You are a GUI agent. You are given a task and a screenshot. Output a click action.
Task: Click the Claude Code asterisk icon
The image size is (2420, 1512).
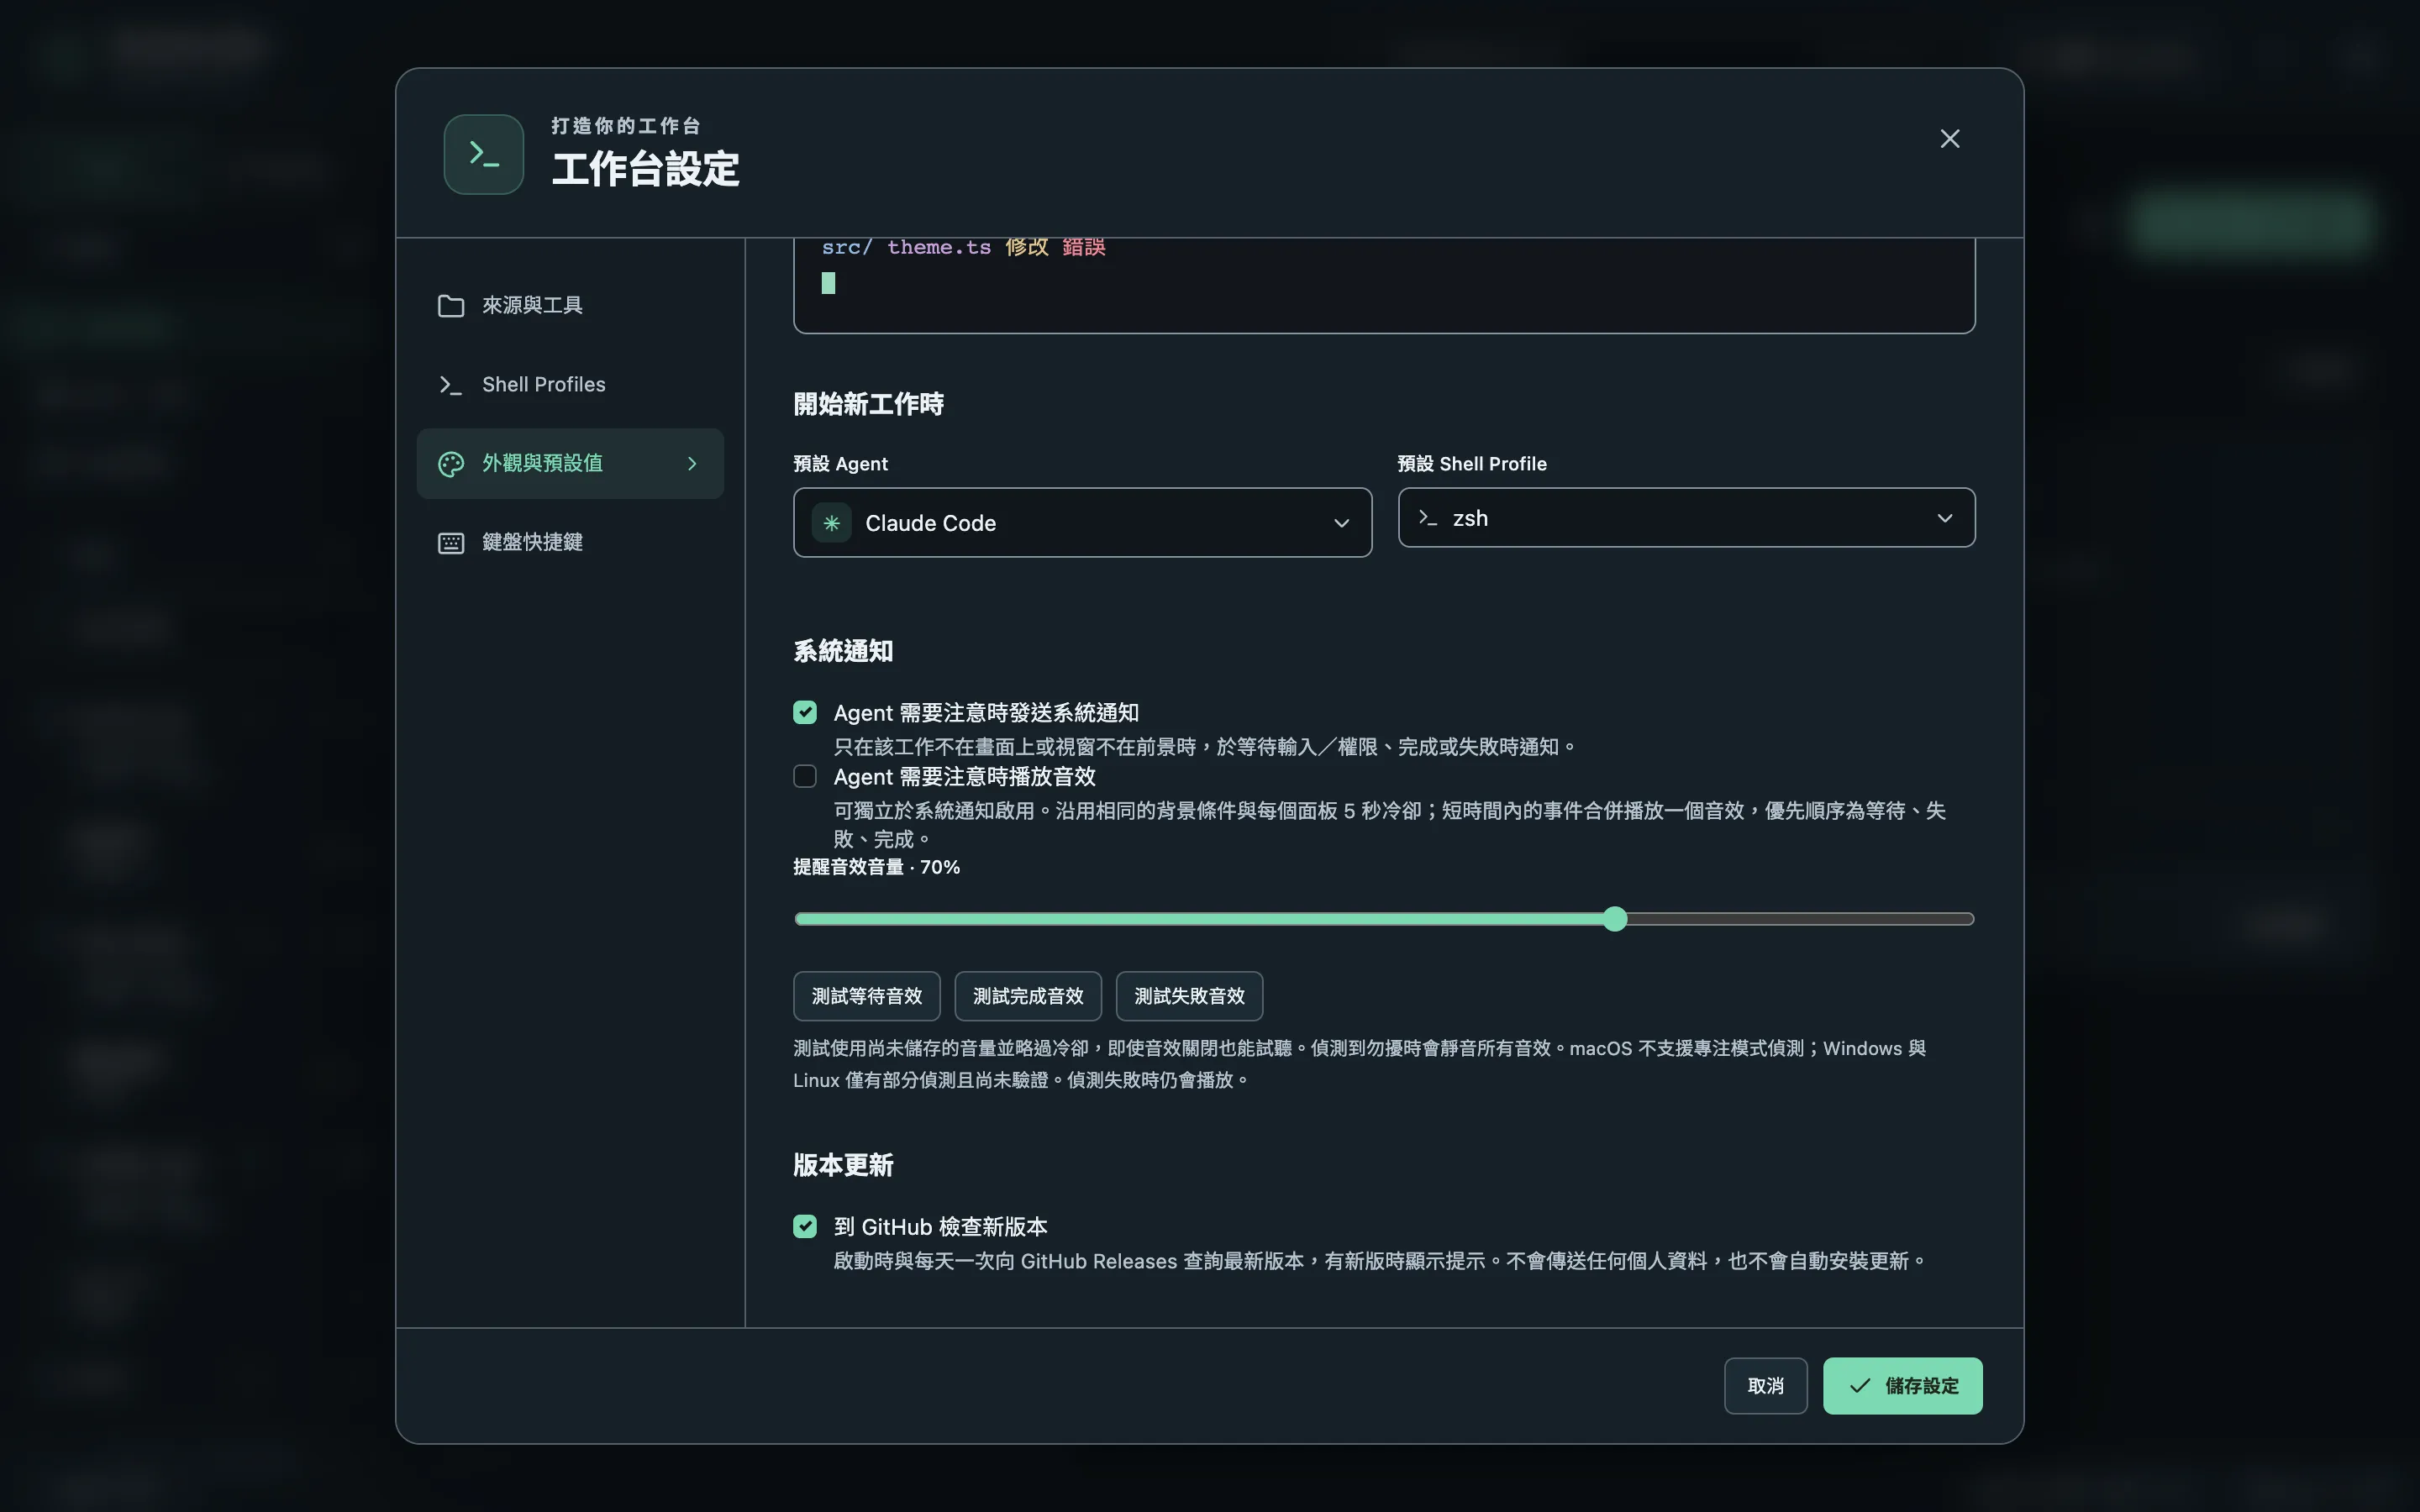[x=831, y=523]
